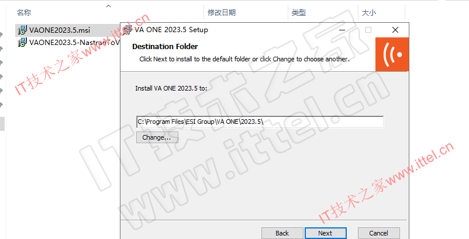The image size is (469, 239).
Task: Open the folder chooser with the Change... button
Action: 157,137
